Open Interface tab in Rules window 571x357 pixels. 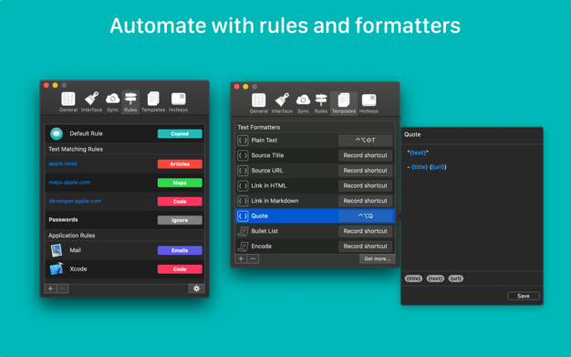click(x=91, y=102)
